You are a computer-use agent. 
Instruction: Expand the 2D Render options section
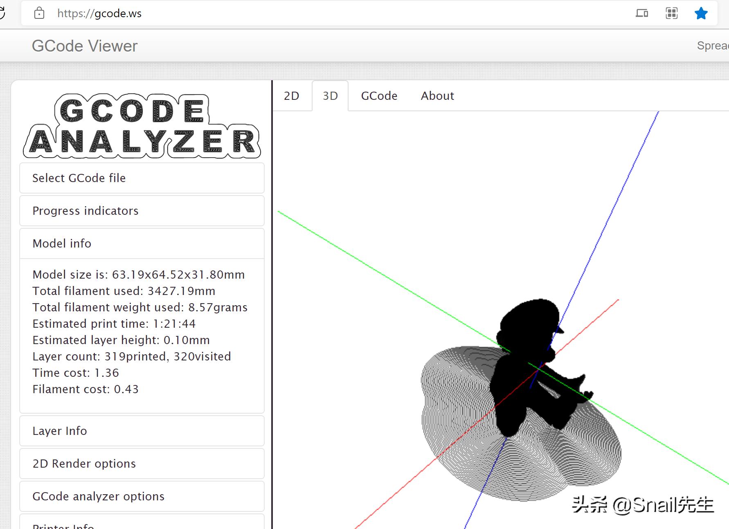tap(142, 464)
